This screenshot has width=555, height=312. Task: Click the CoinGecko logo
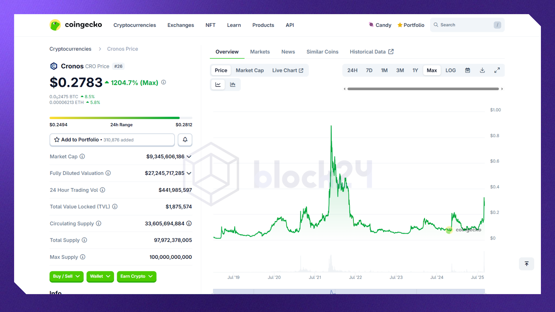coord(76,25)
